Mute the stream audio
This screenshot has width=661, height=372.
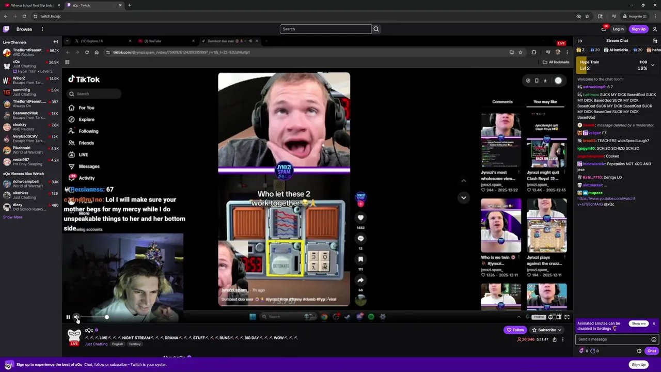(76, 317)
